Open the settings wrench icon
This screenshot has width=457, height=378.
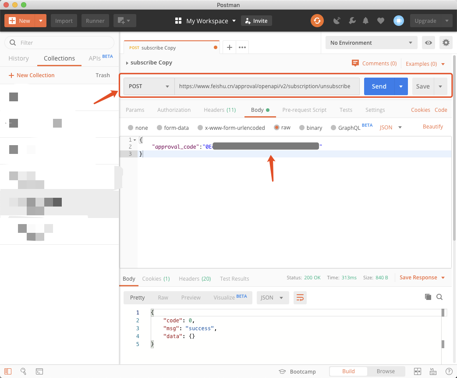(352, 21)
